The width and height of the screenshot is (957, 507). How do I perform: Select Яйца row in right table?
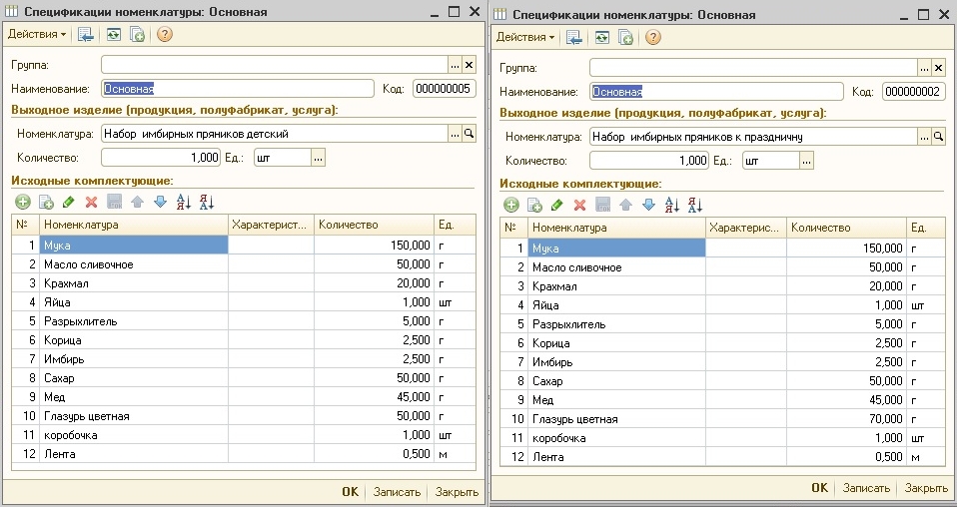coord(722,305)
